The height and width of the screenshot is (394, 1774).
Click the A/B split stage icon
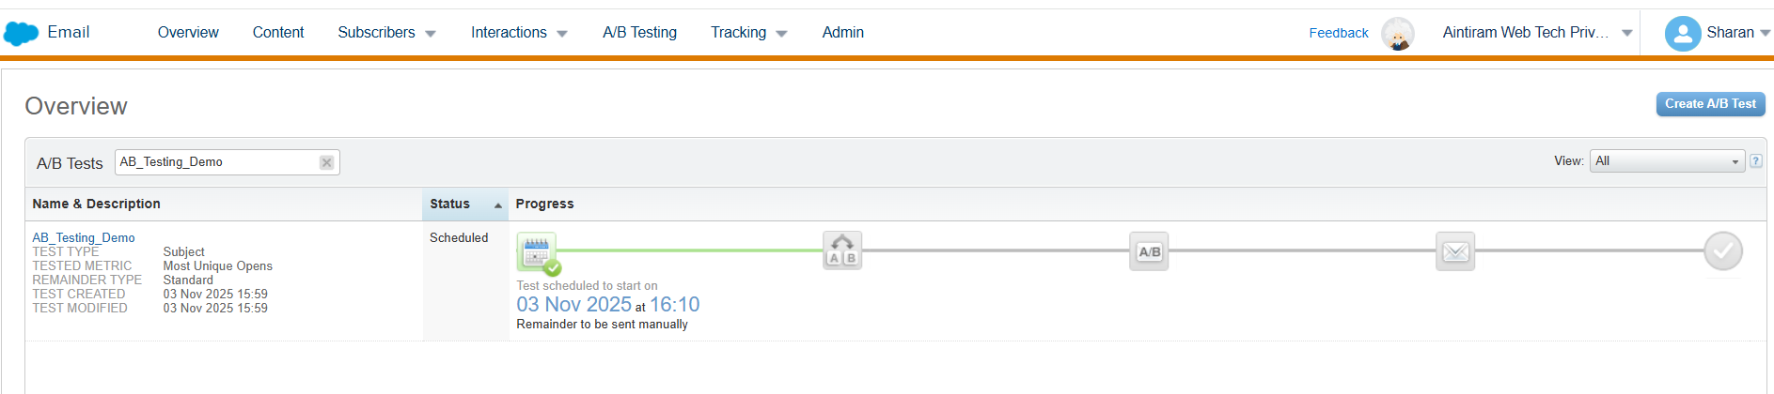842,251
